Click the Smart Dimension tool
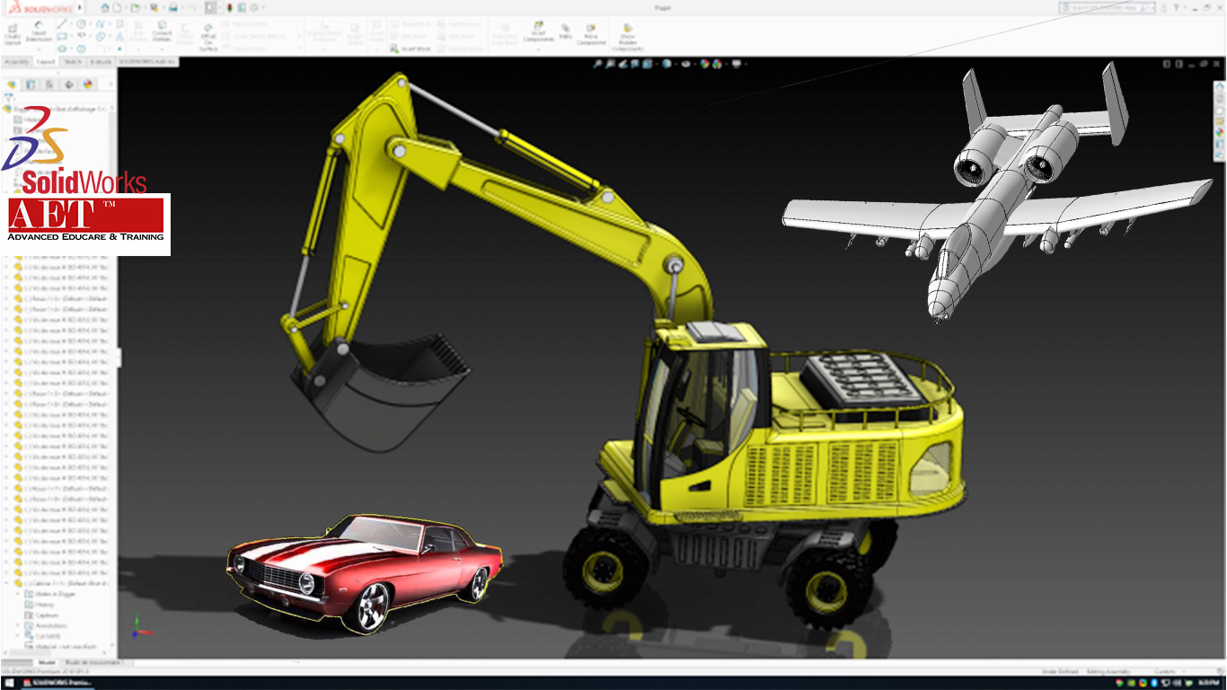1227x690 pixels. tap(40, 33)
